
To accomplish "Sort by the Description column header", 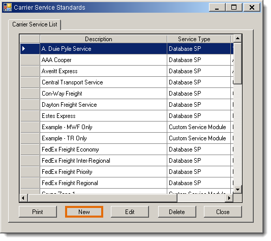I will tap(103, 39).
